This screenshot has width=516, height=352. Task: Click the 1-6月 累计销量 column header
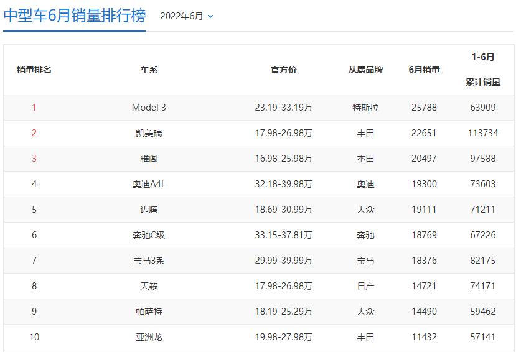(483, 70)
